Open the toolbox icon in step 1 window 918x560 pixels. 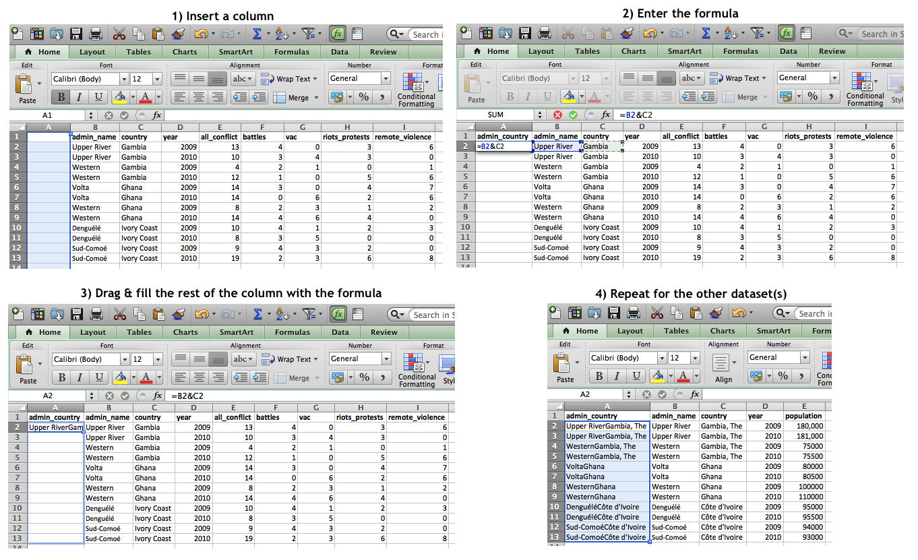(x=357, y=33)
